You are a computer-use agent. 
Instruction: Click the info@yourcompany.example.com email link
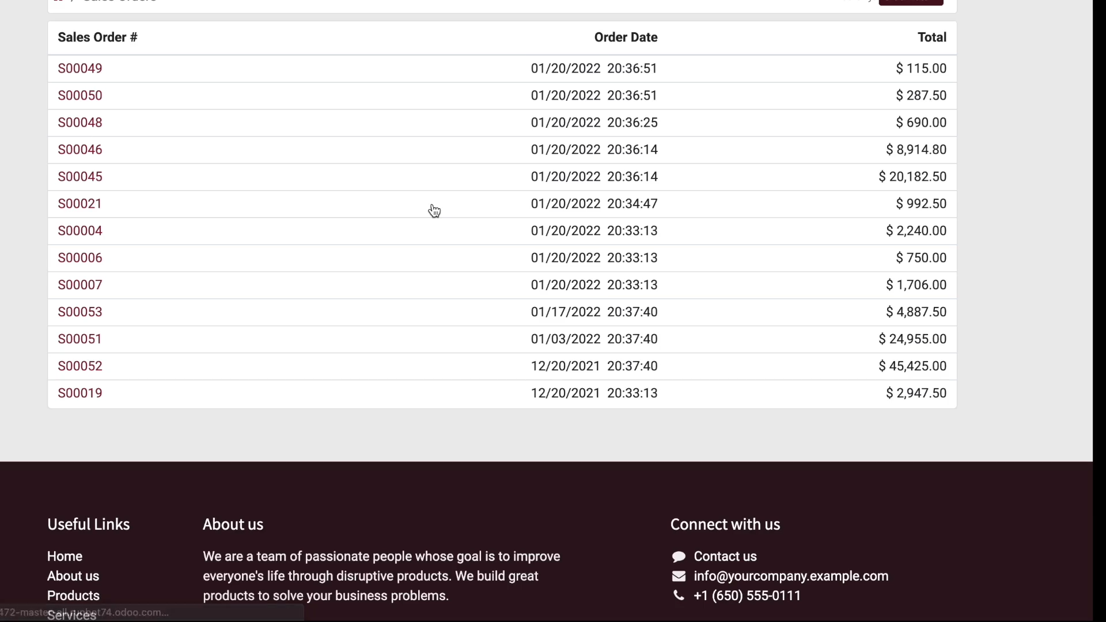click(791, 576)
